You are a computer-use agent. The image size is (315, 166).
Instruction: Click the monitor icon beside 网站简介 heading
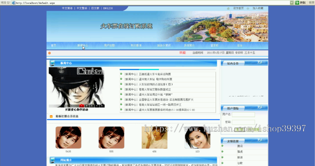point(52,160)
